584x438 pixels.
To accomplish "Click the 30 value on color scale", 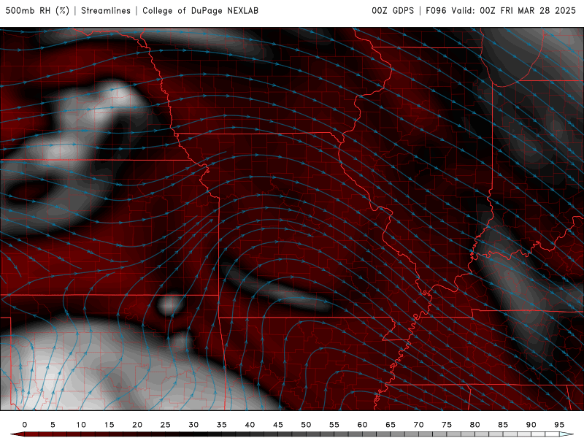I will (x=193, y=425).
